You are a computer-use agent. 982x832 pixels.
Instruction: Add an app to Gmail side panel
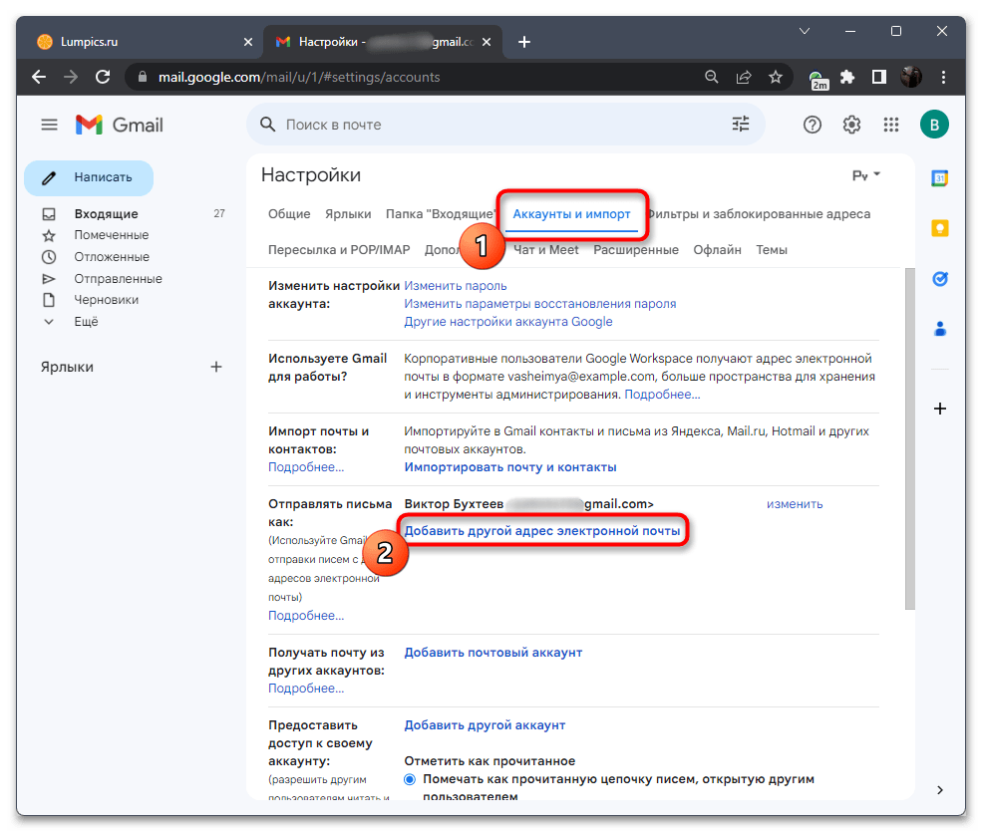939,409
